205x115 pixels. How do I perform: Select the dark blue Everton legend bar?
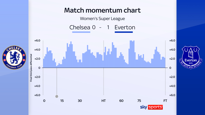point(124,32)
